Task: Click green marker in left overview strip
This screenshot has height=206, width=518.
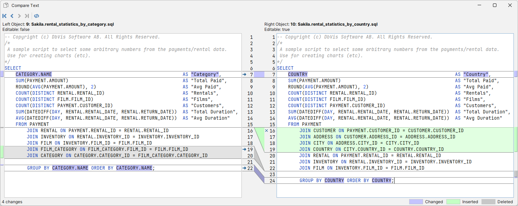Action: click(2, 152)
